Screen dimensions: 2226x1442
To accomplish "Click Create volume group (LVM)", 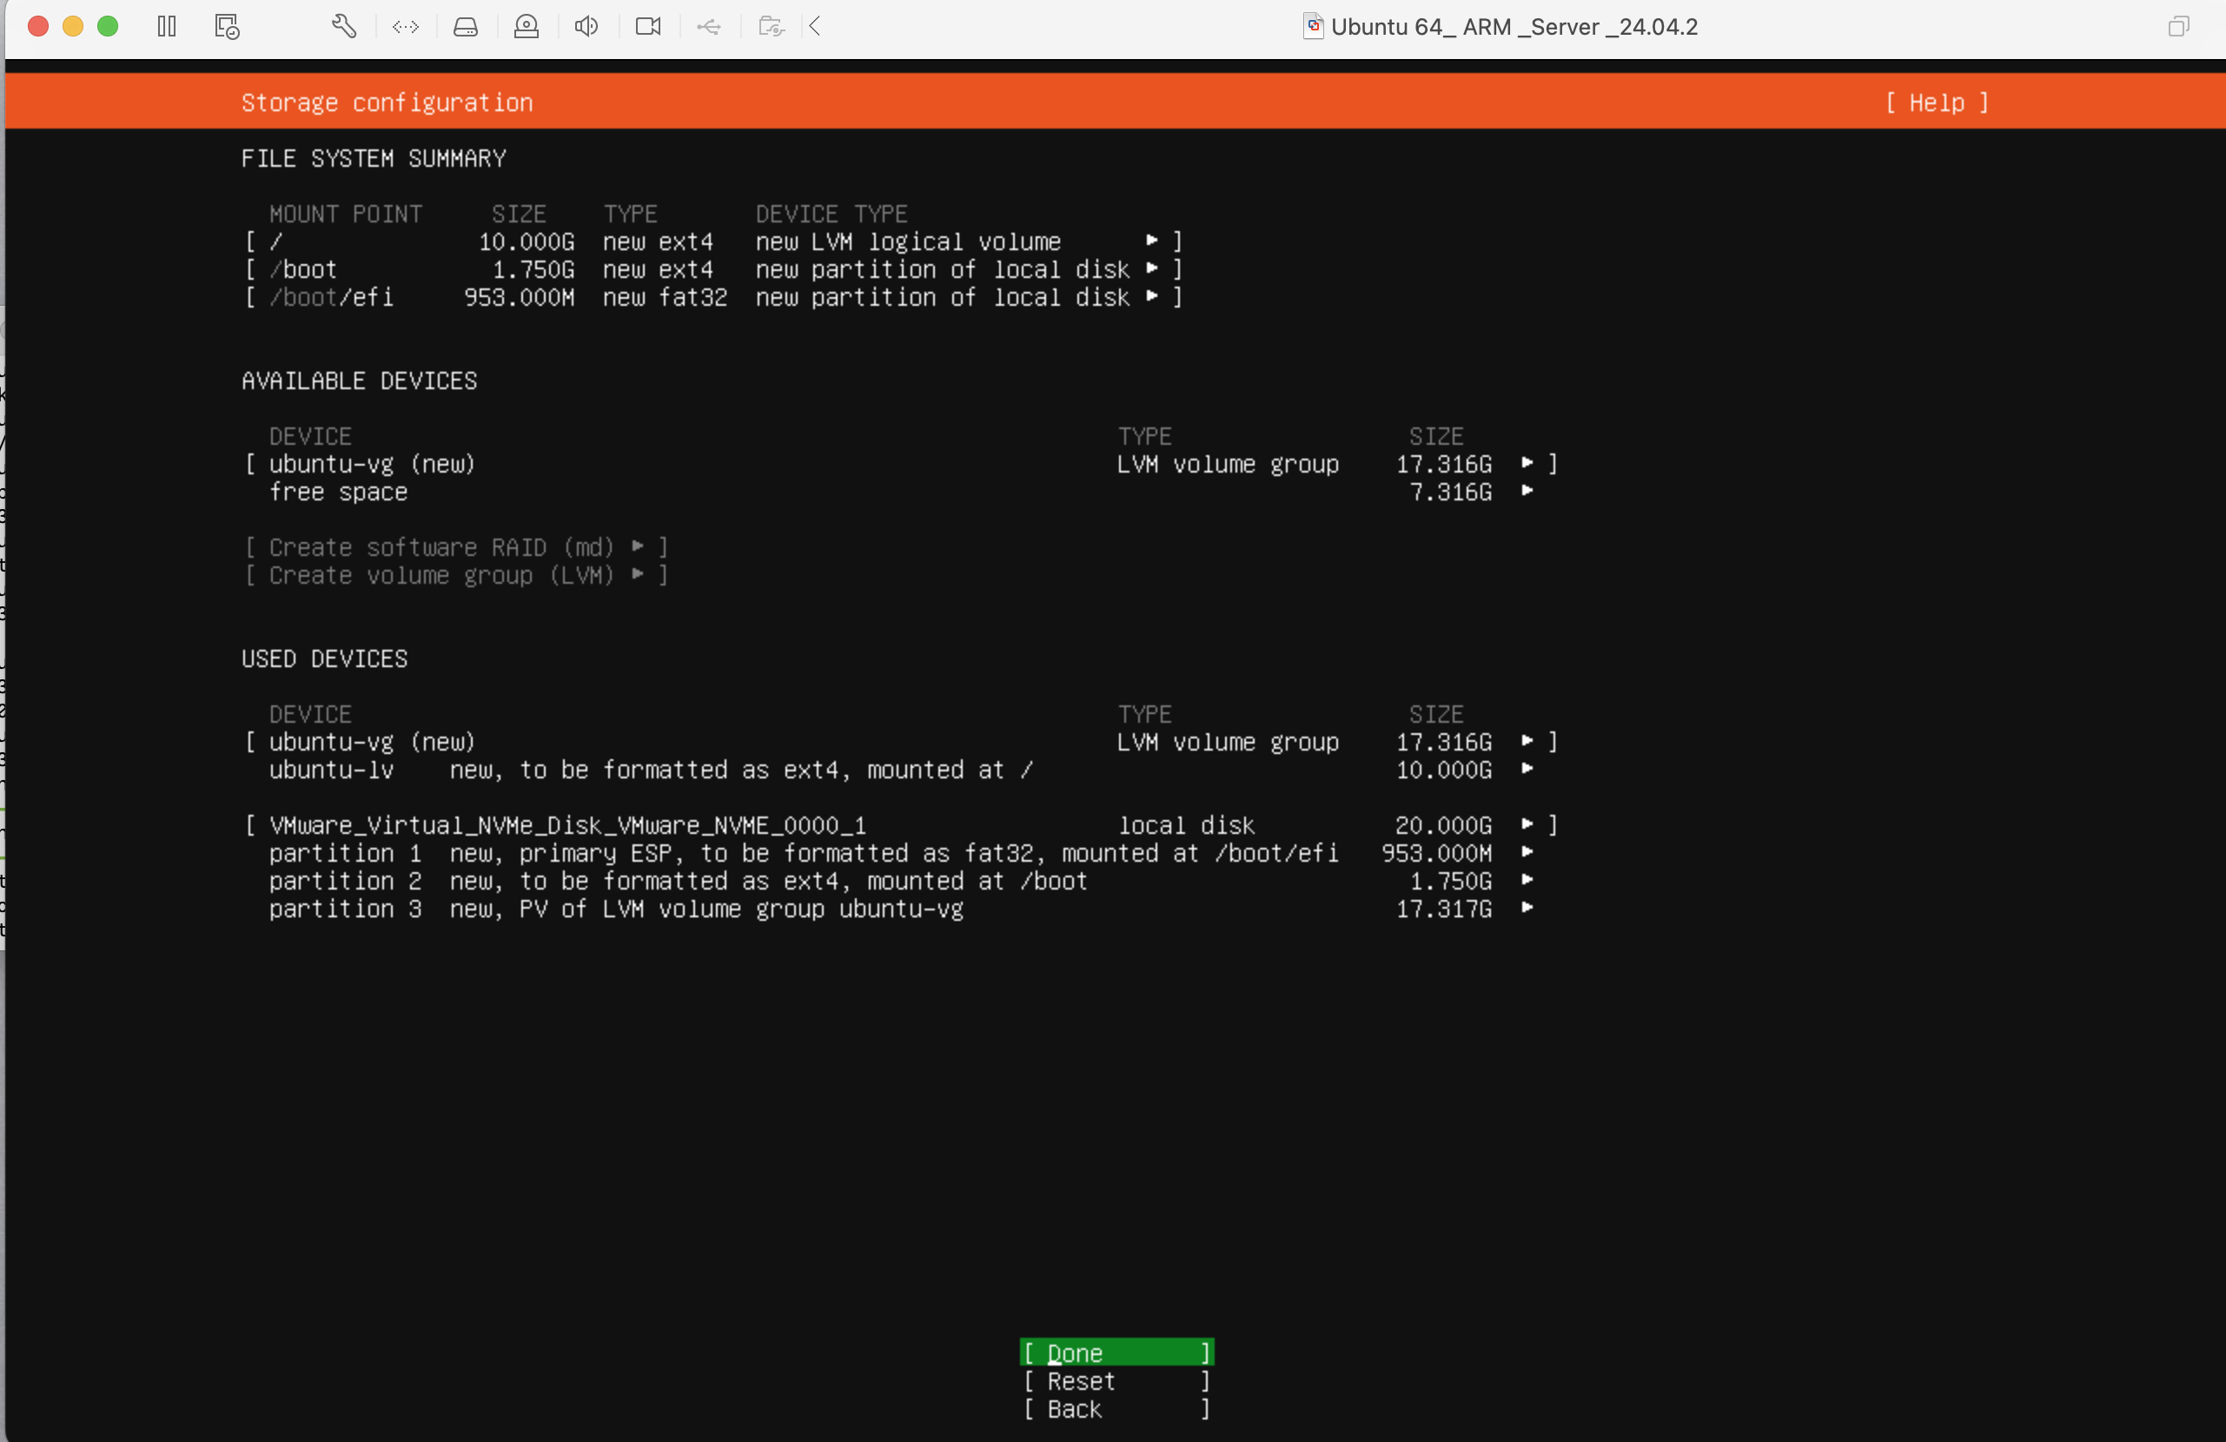I will pos(456,575).
